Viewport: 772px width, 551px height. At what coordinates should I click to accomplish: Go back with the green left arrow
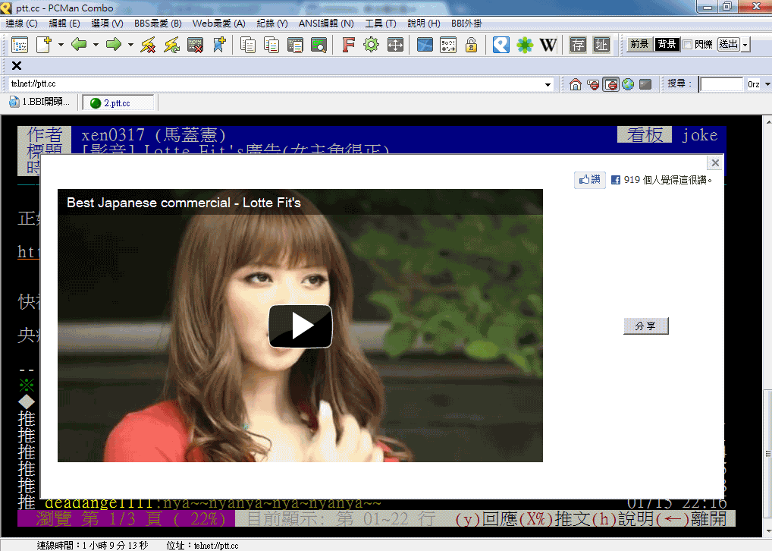point(79,45)
